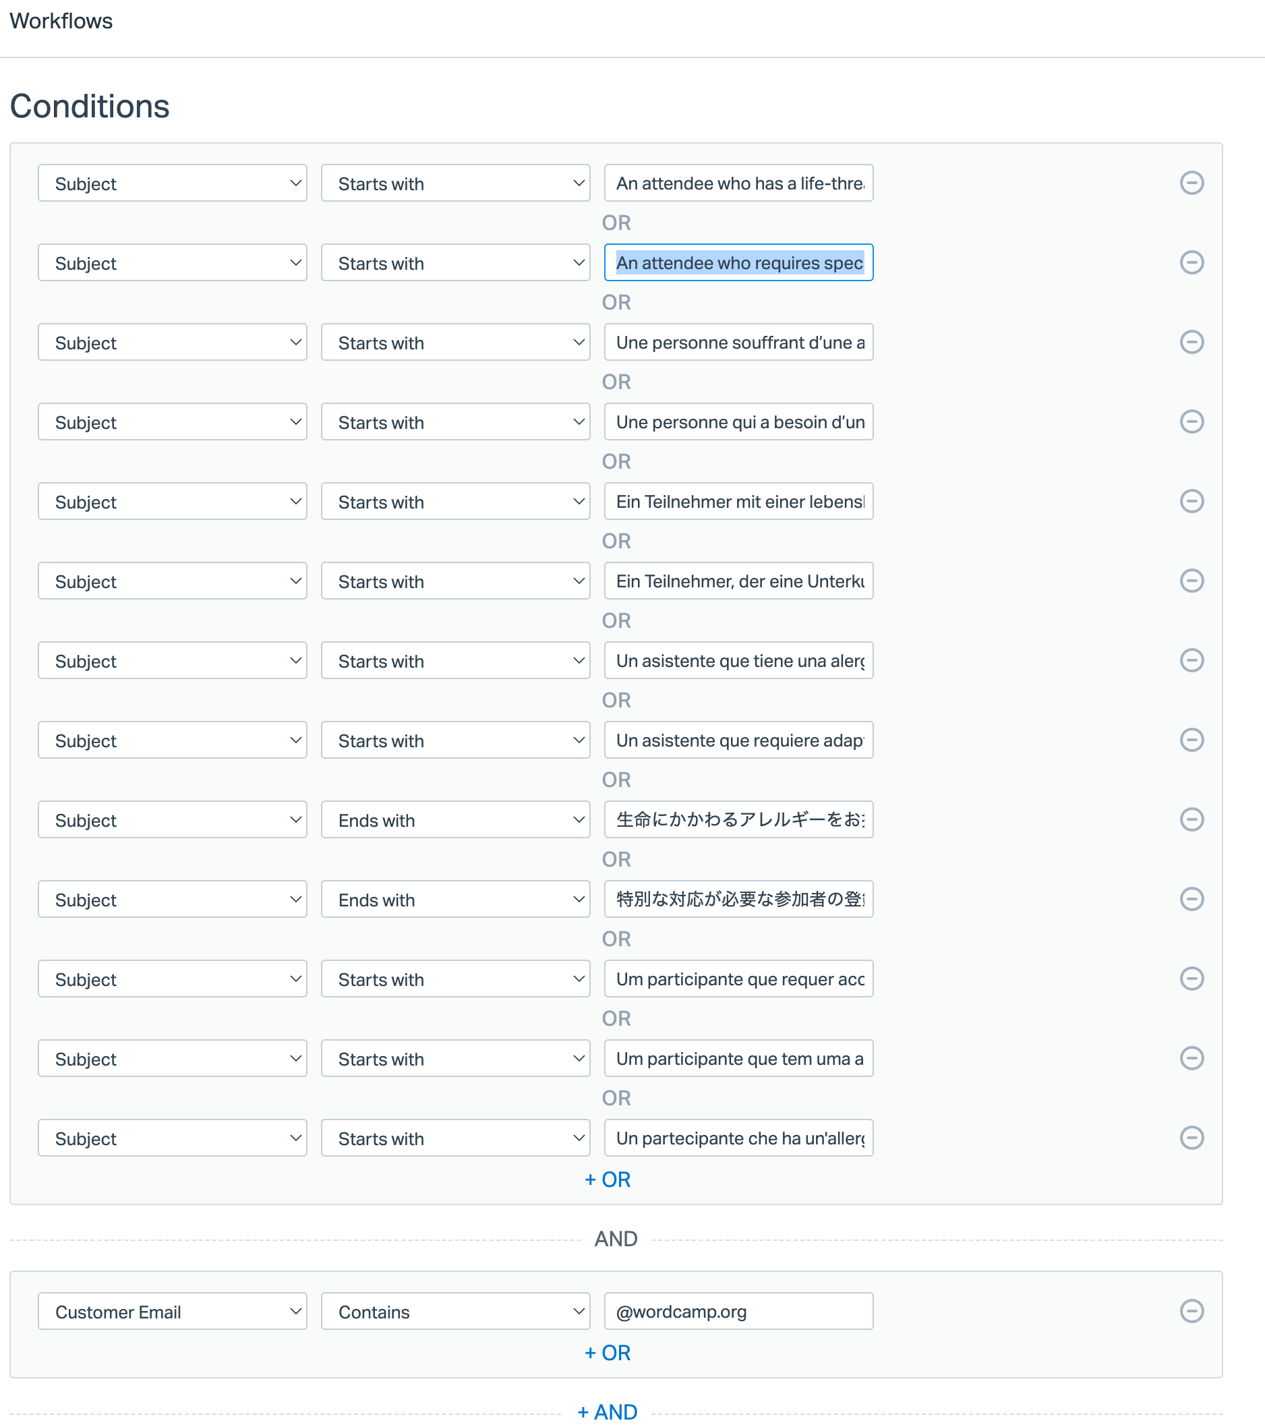Remove the "Une personne qui a besoin" condition
This screenshot has width=1265, height=1427.
(x=1192, y=421)
